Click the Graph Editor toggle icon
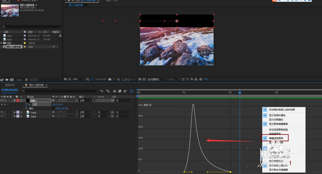 131,91
